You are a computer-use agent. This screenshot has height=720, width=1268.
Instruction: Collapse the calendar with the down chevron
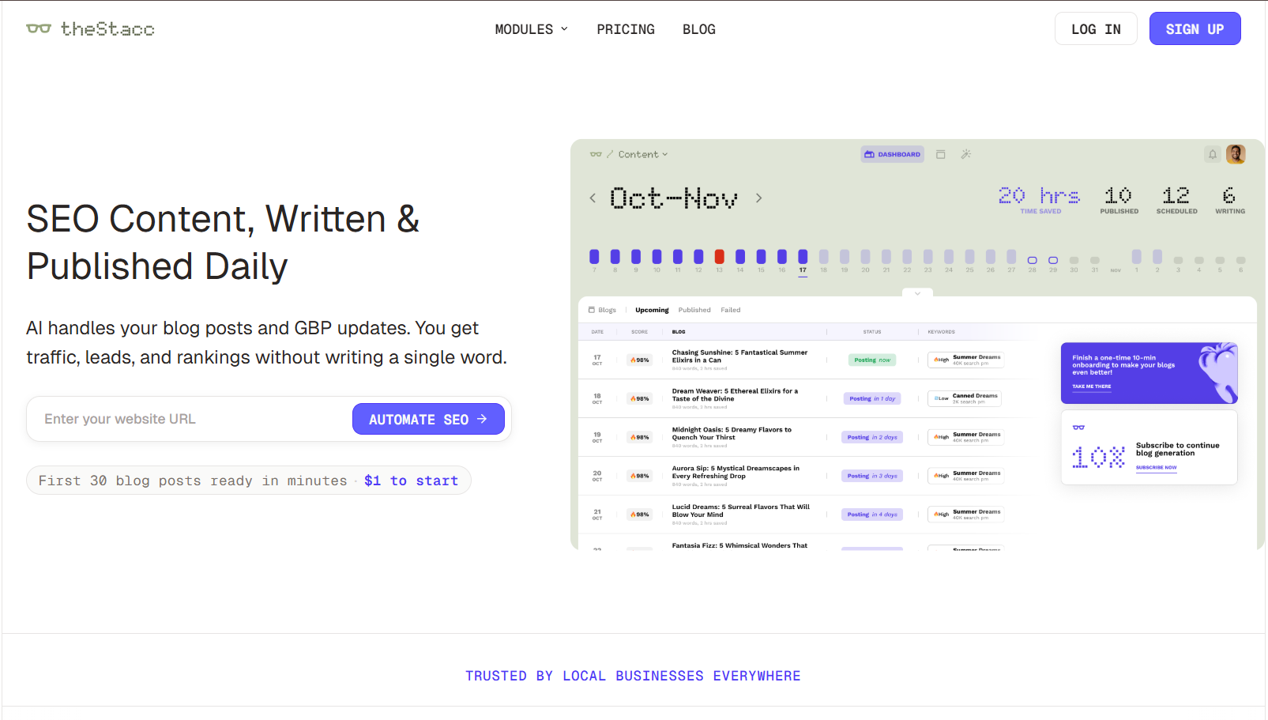pos(917,293)
